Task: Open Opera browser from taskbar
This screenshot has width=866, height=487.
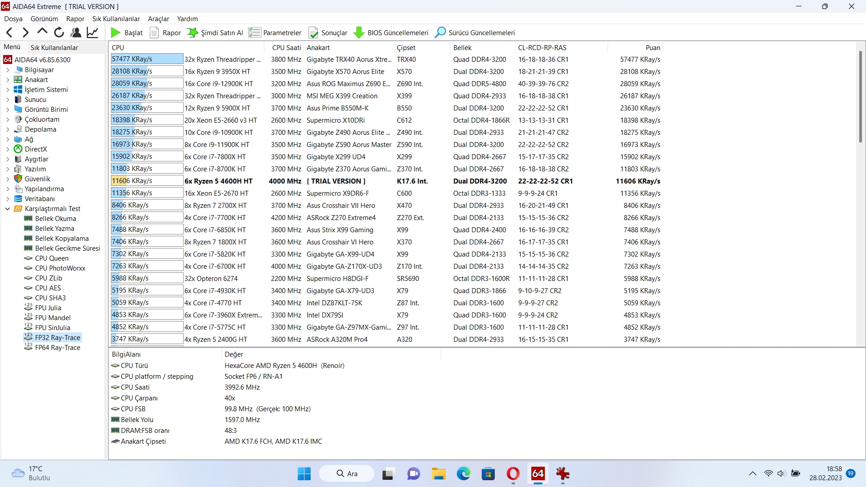Action: pos(513,474)
